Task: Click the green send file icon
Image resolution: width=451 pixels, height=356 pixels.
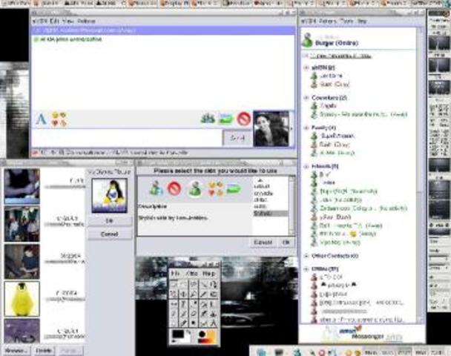Action: (225, 119)
